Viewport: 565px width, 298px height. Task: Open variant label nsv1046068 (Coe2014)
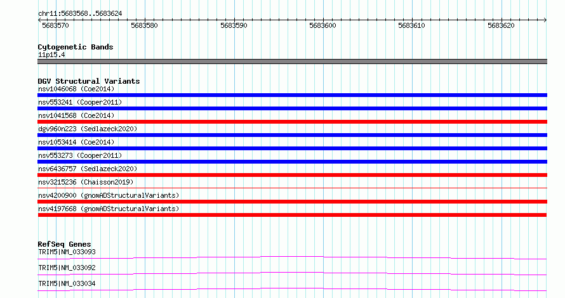pyautogui.click(x=76, y=89)
